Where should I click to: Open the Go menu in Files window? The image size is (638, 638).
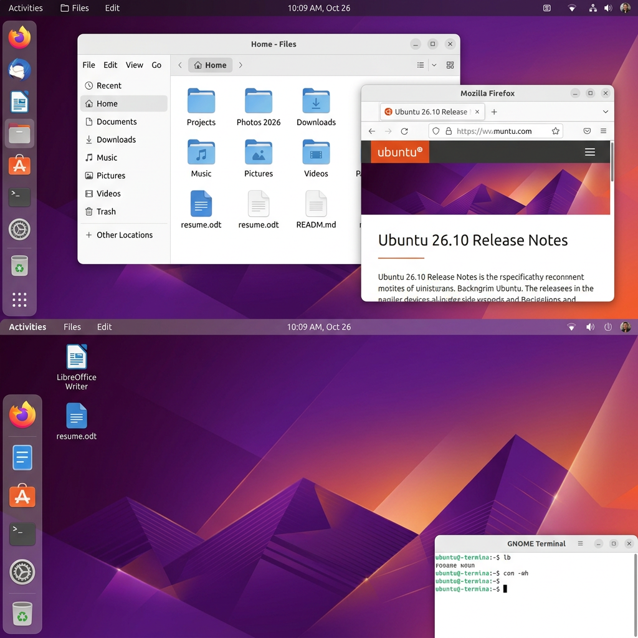click(156, 65)
